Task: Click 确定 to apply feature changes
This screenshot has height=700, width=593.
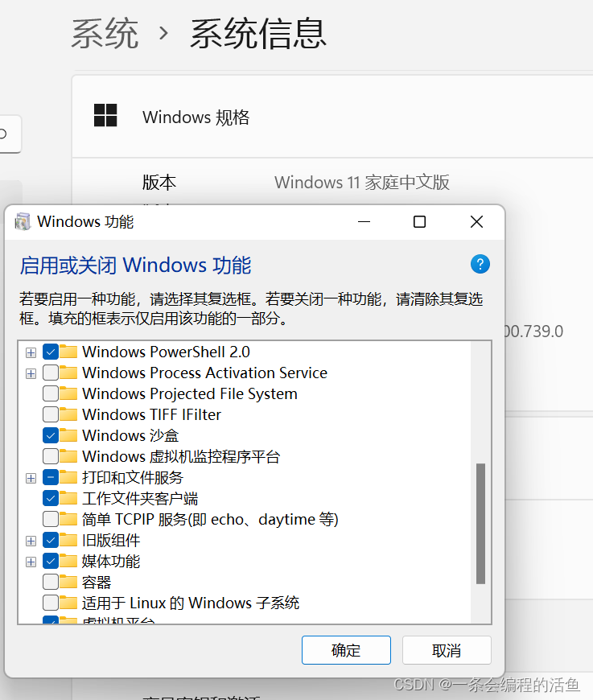Action: tap(346, 650)
